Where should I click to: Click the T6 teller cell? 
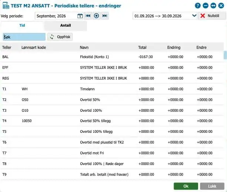[4, 142]
